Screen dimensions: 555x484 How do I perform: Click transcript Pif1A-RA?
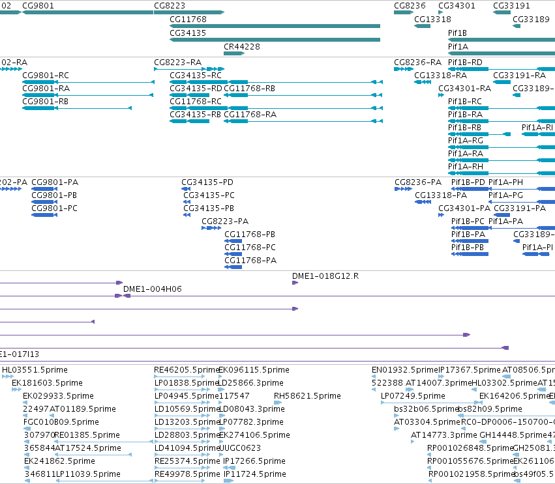(466, 154)
